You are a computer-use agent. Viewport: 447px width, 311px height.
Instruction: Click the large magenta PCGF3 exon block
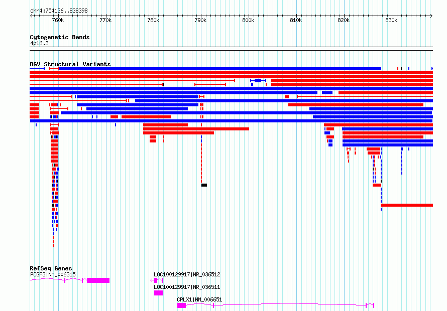tap(98, 280)
